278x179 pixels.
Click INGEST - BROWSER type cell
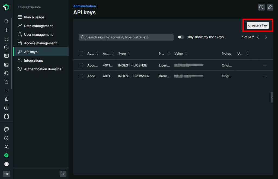tap(134, 76)
